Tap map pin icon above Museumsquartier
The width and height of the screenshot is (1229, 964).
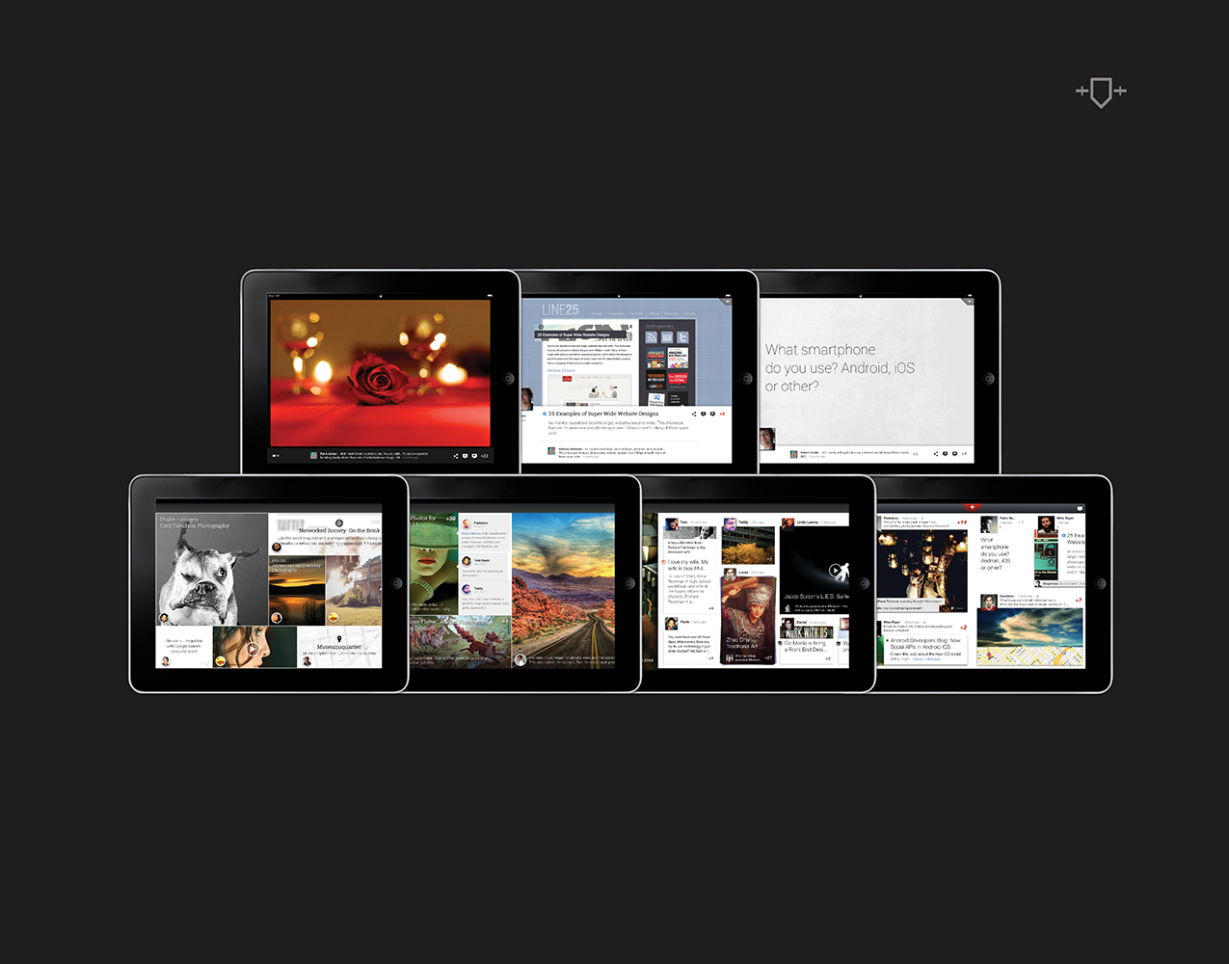(x=339, y=639)
